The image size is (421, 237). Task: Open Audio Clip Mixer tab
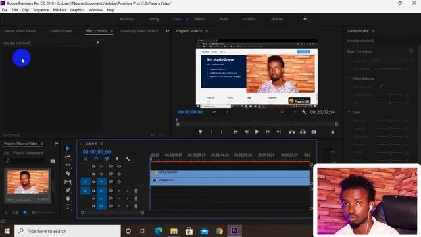coord(139,31)
